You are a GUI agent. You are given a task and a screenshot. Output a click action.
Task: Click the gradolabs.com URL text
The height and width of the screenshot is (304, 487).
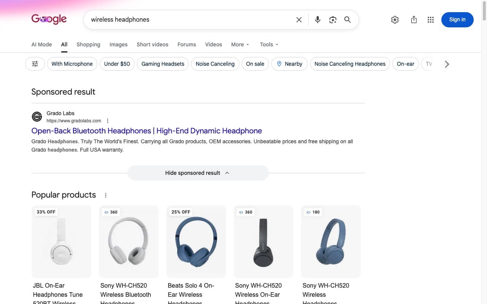pyautogui.click(x=74, y=121)
